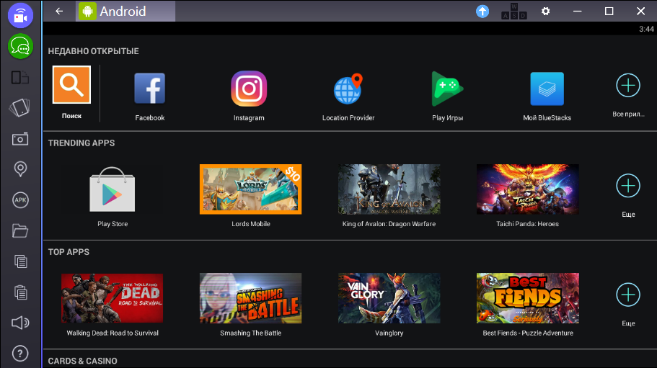This screenshot has width=657, height=368.
Task: Click the НЕДАВНО ОТКРЫТЫЕ heading
Action: point(94,51)
